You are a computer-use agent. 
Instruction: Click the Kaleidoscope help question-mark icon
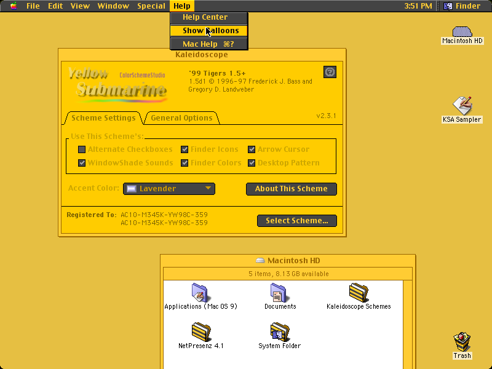pyautogui.click(x=330, y=72)
